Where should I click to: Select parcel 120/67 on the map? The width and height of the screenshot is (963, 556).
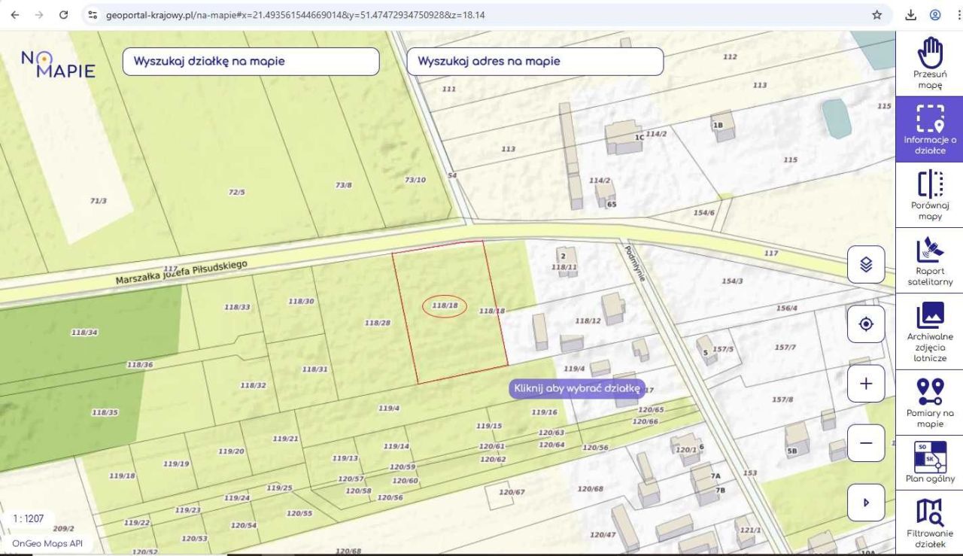click(x=512, y=492)
